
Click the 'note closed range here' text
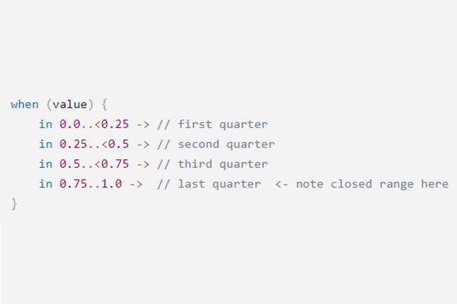[372, 184]
